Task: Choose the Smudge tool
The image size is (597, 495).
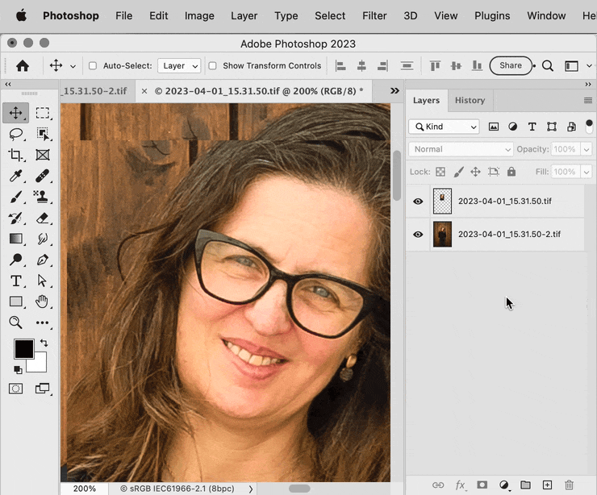Action: click(x=42, y=239)
